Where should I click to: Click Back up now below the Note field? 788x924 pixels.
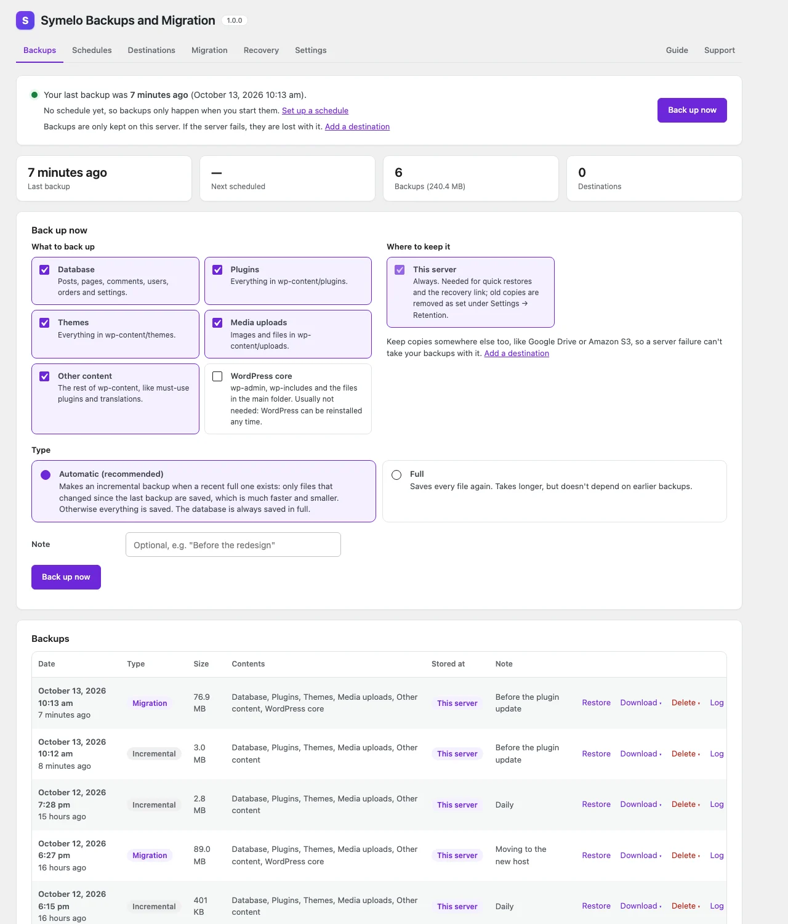tap(66, 577)
